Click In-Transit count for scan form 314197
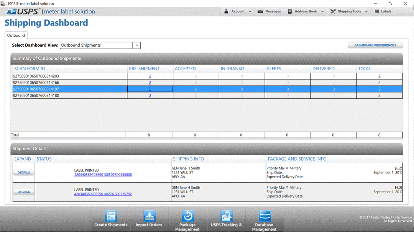Viewport: 414px width, 232px height. [x=242, y=89]
